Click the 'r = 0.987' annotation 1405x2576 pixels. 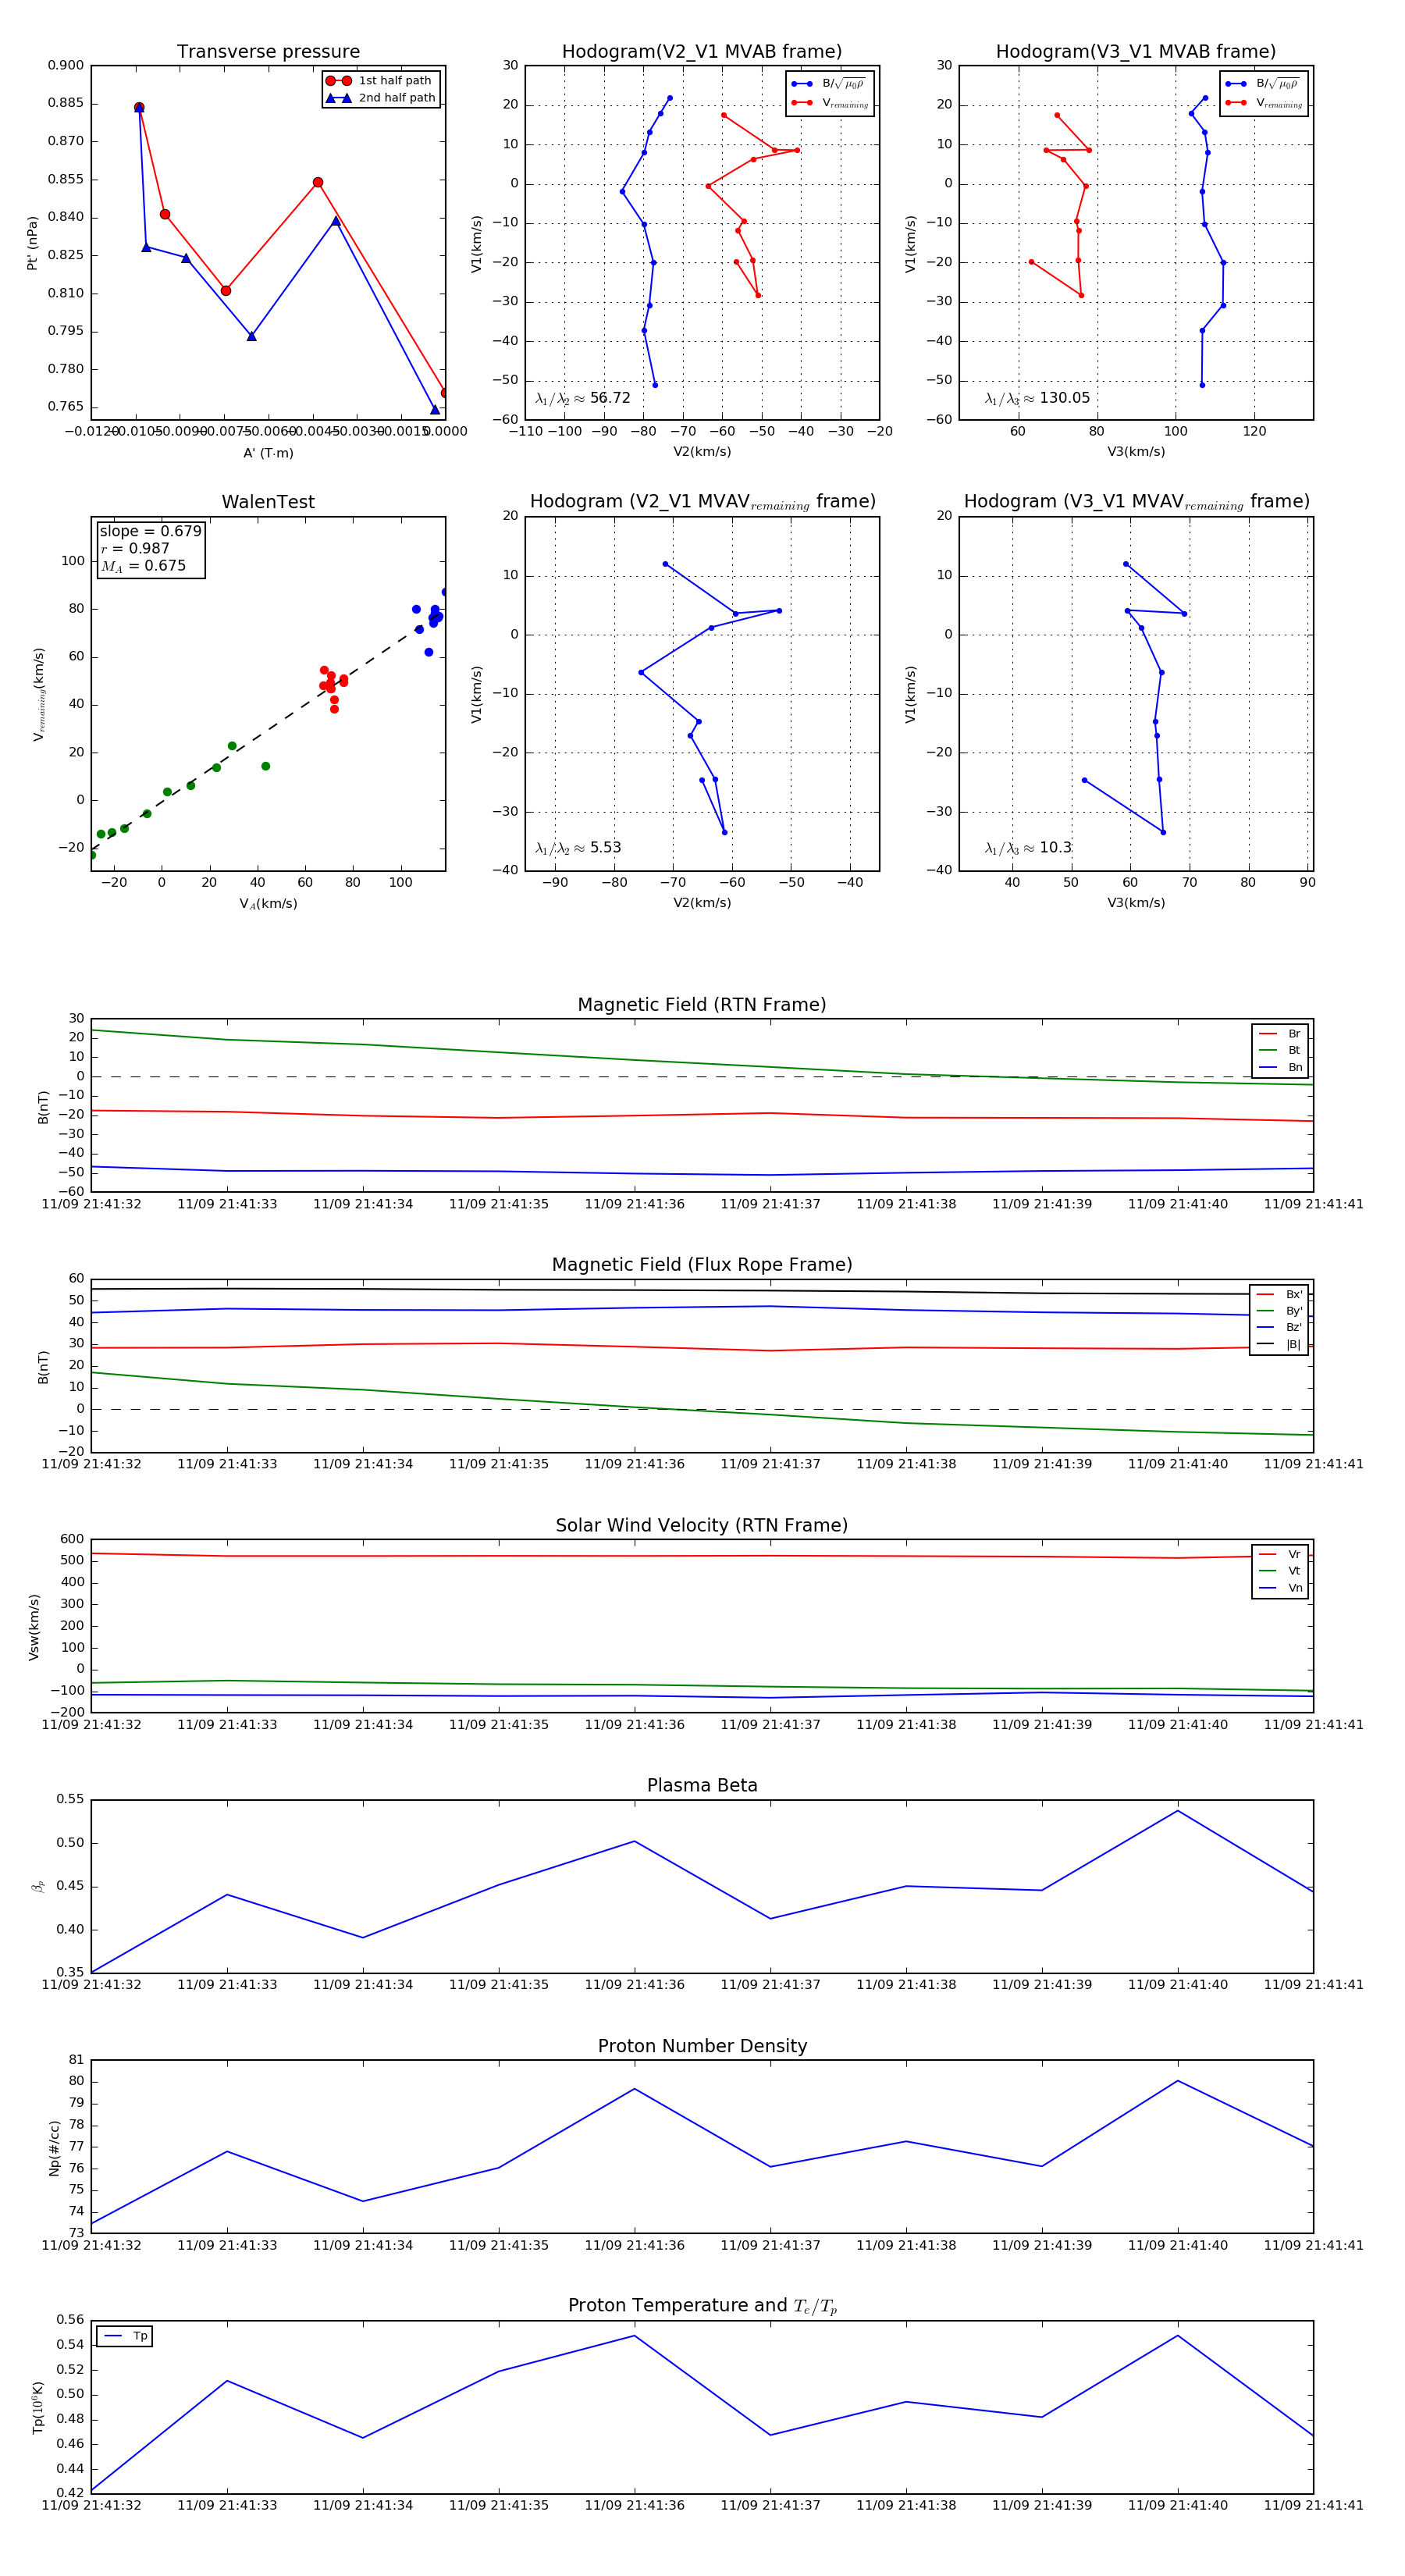pyautogui.click(x=135, y=548)
